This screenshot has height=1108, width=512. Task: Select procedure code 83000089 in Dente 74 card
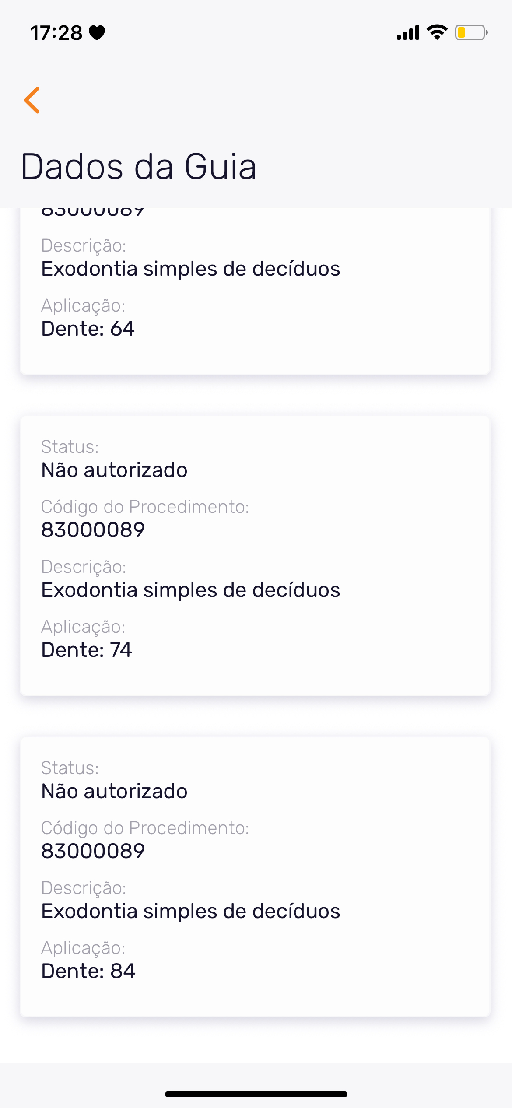93,530
